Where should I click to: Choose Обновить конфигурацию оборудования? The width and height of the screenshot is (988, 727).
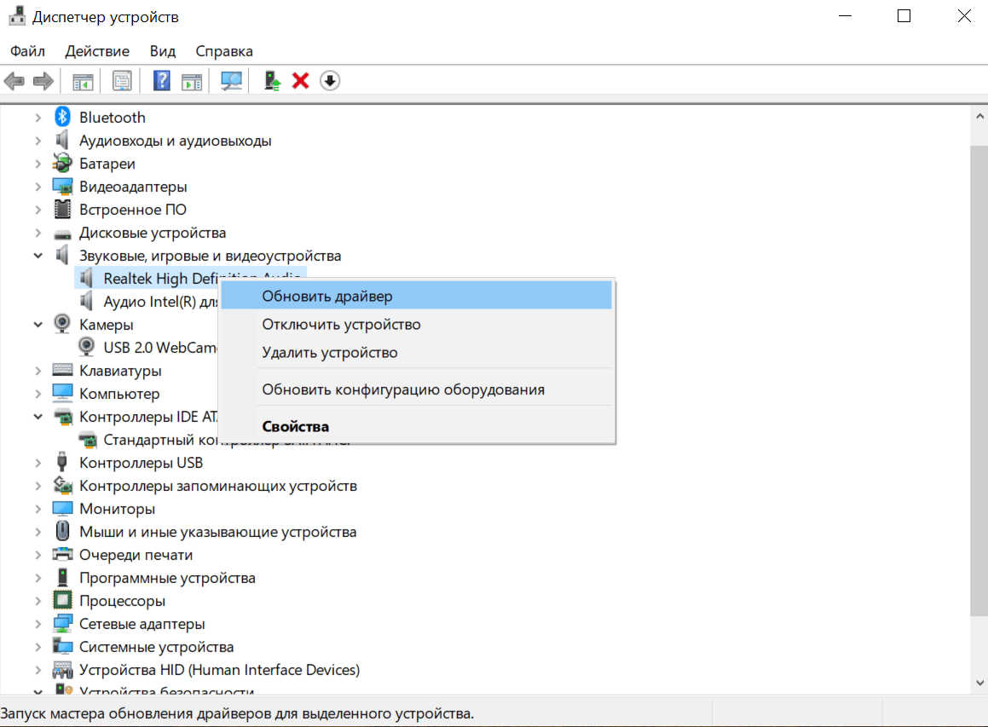coord(417,389)
